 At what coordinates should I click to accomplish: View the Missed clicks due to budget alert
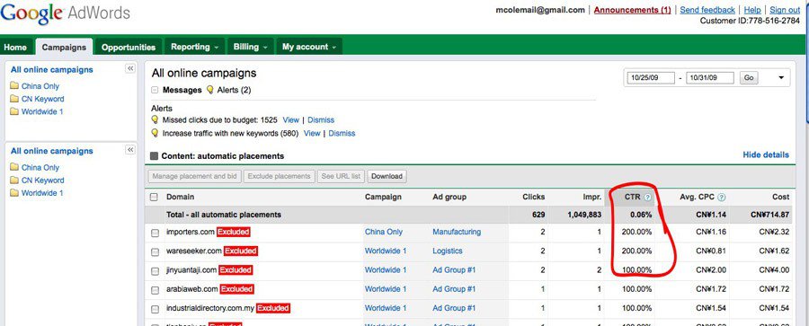[290, 119]
